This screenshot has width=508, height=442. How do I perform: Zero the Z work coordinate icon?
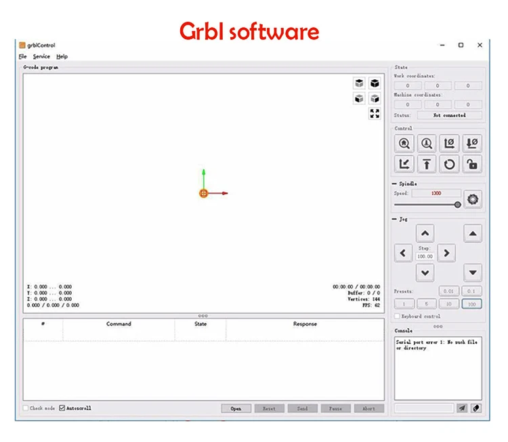[472, 143]
